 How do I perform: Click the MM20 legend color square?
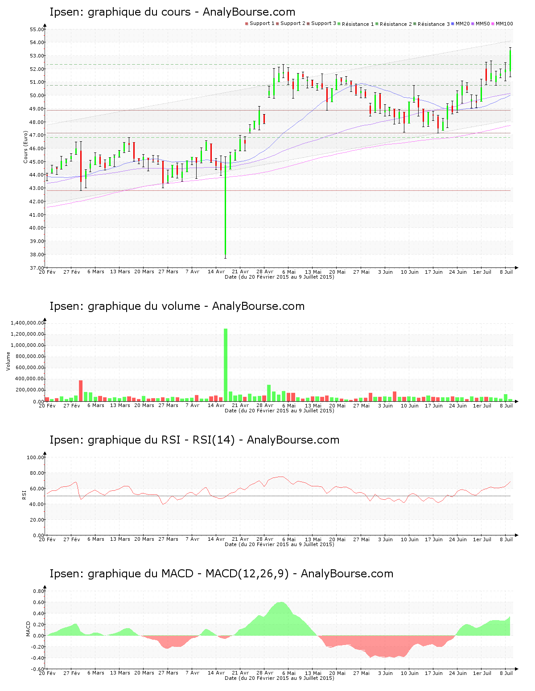pyautogui.click(x=453, y=24)
